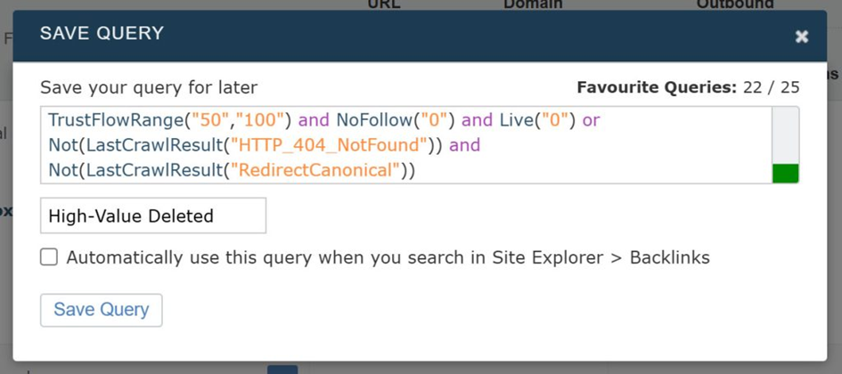Image resolution: width=842 pixels, height=374 pixels.
Task: Click the SAVE QUERY dialog title
Action: click(102, 34)
